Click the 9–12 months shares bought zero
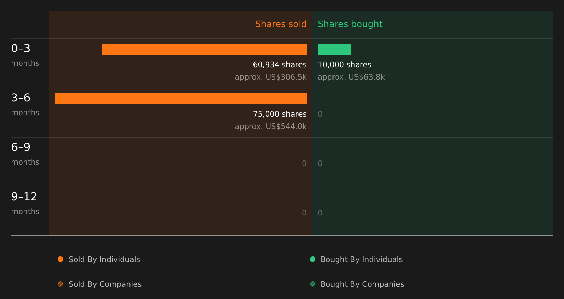 click(320, 213)
